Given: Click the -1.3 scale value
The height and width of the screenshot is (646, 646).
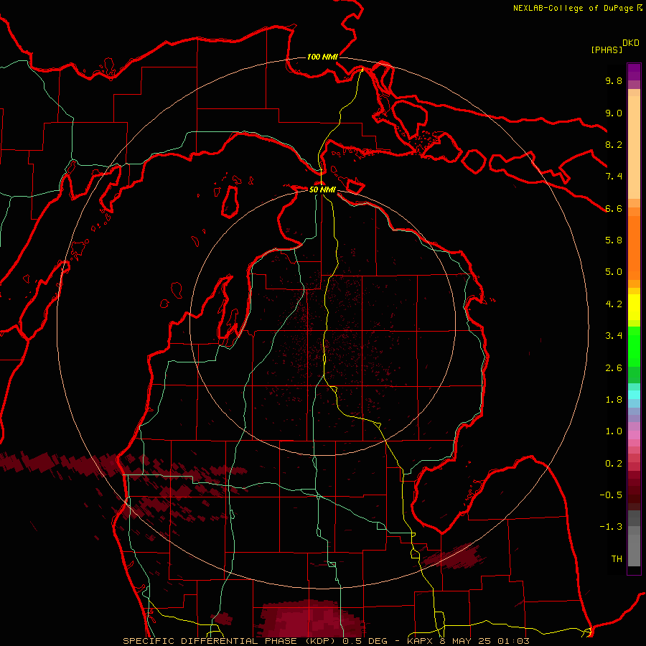Looking at the screenshot, I should point(611,527).
